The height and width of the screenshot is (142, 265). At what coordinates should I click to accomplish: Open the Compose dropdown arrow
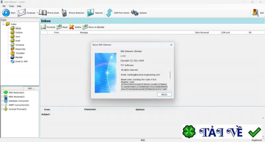click(x=37, y=13)
